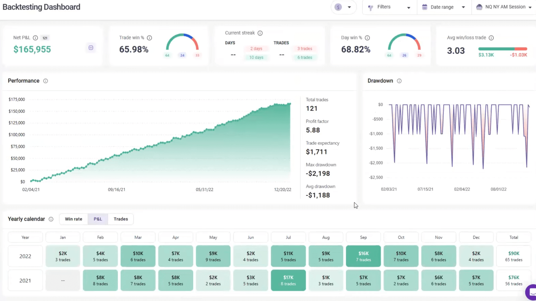
Task: Click the Performance chart info icon
Action: coord(45,81)
